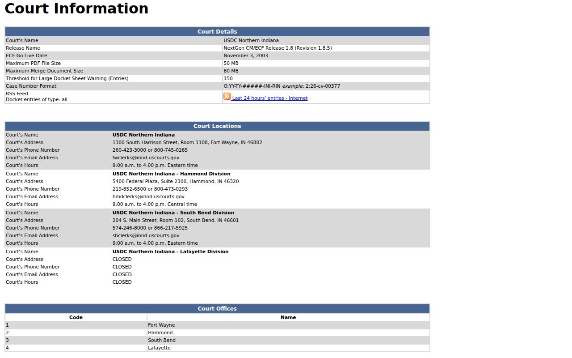Select the 50 MB maximum PDF size value
This screenshot has width=572, height=358.
[231, 63]
